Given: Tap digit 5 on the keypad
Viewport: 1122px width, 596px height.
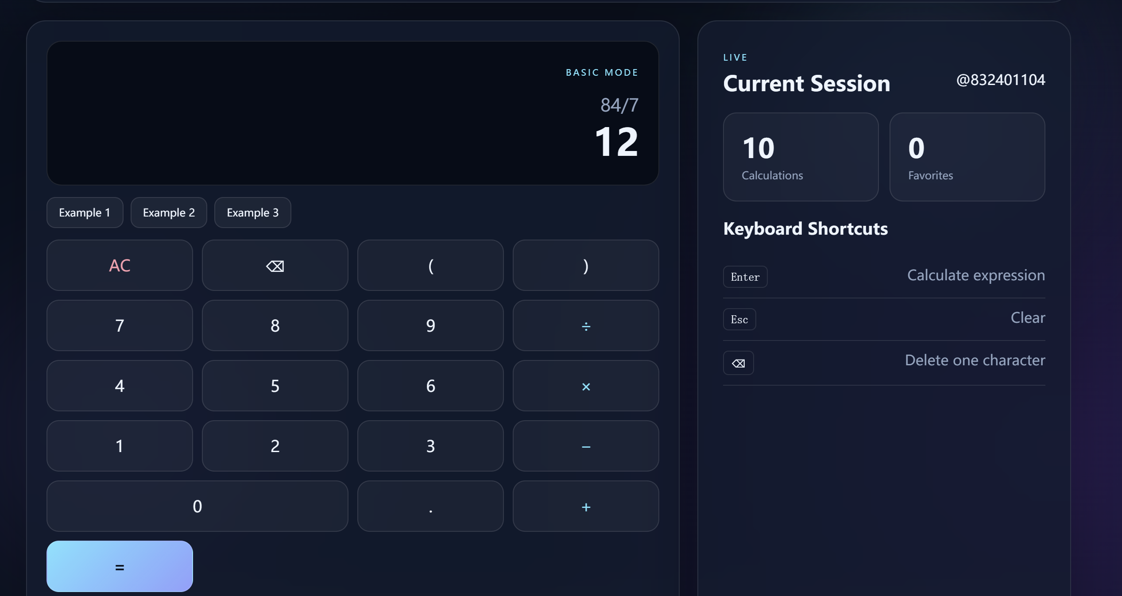Looking at the screenshot, I should (275, 386).
